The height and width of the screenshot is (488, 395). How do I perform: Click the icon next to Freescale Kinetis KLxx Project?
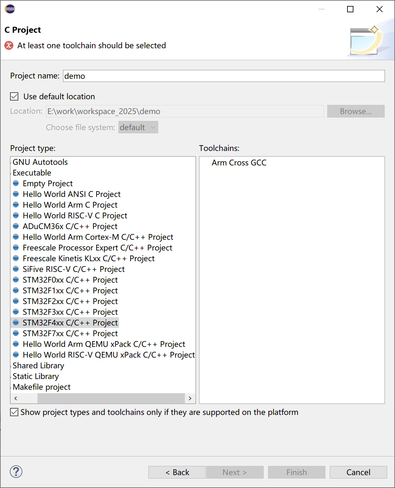click(16, 258)
